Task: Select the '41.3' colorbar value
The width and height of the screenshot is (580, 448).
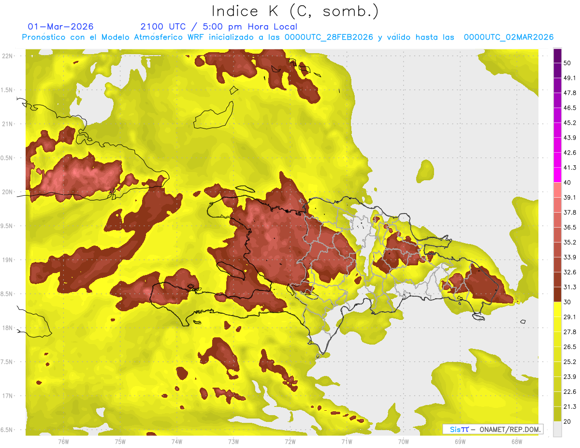Action: [x=570, y=168]
